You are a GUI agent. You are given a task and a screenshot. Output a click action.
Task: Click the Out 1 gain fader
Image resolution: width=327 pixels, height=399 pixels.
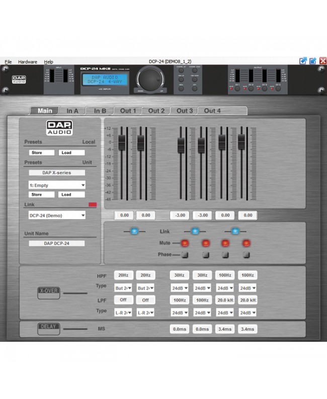point(181,145)
